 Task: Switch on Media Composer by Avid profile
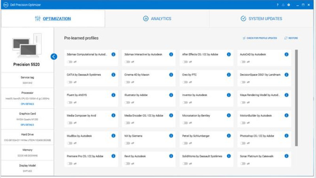point(70,123)
